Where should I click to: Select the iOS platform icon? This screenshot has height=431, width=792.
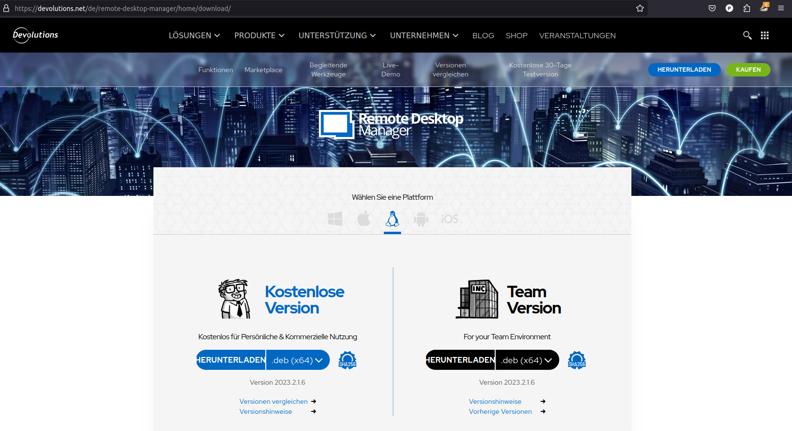point(449,219)
